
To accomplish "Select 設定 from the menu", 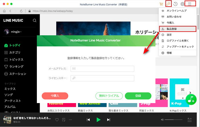I will 177,35.
